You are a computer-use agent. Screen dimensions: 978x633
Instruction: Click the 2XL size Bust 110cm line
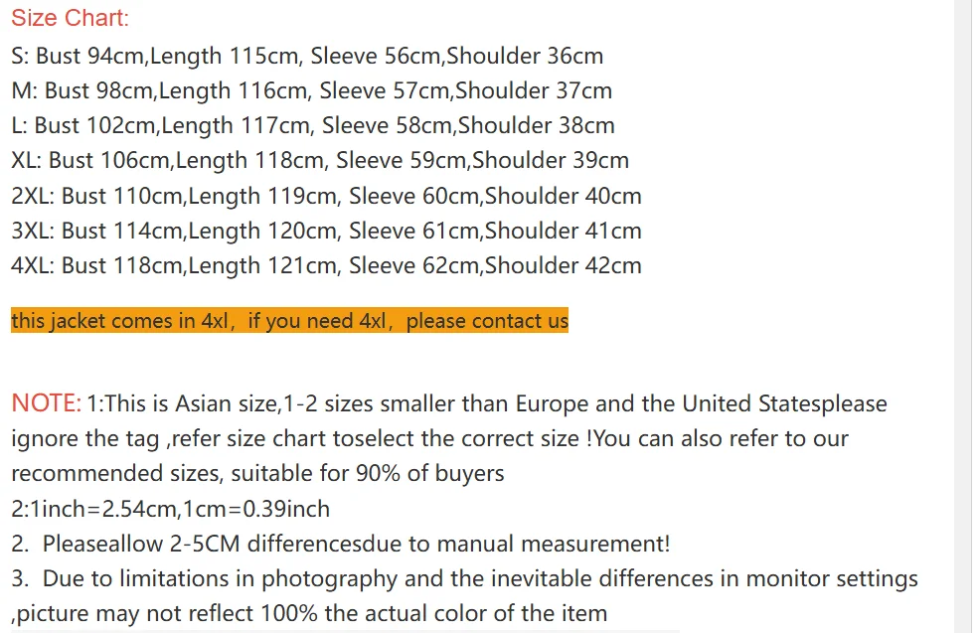tap(326, 197)
